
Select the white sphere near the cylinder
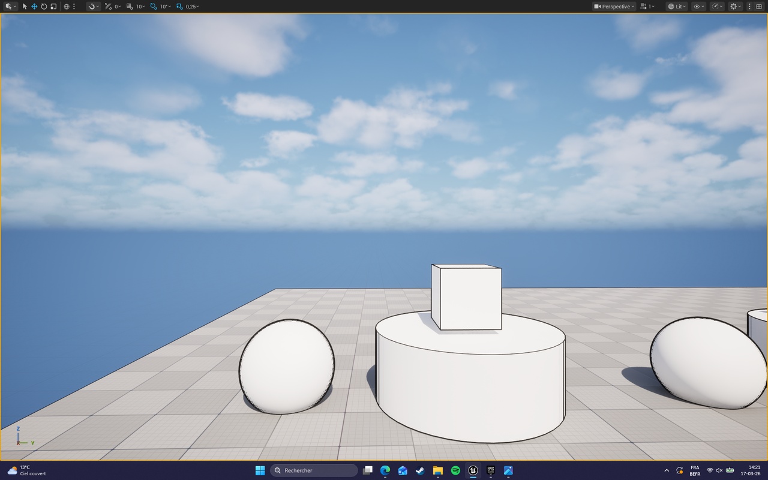tap(286, 367)
